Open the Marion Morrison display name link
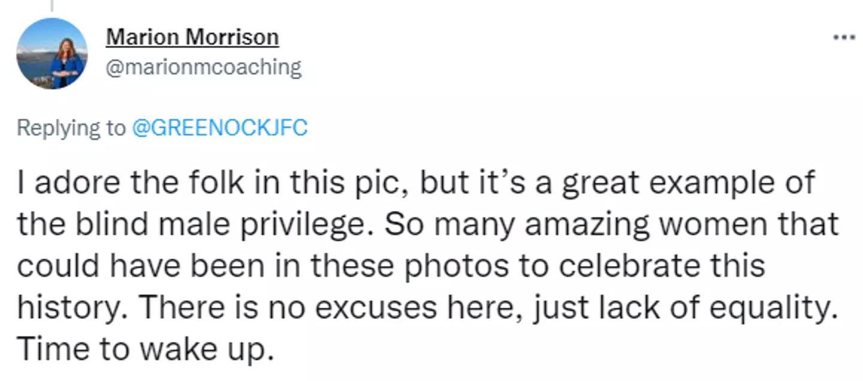This screenshot has height=381, width=863. point(192,37)
